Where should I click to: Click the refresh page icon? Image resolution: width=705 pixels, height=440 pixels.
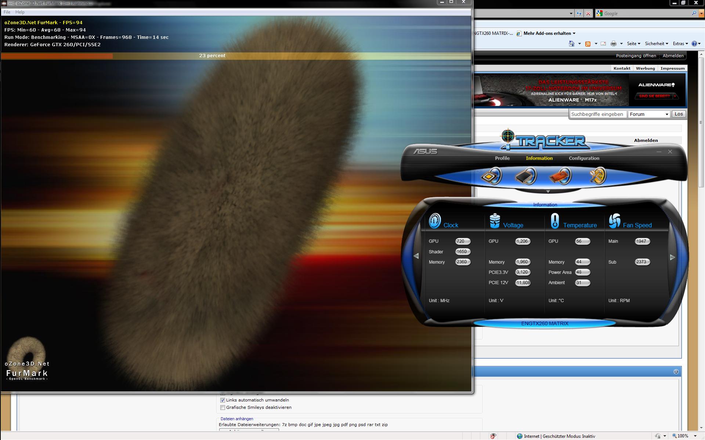[579, 14]
